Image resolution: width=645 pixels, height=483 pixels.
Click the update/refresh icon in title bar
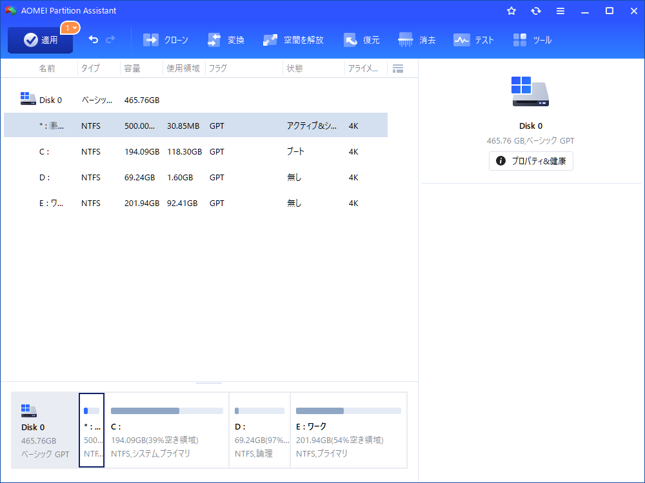tap(535, 10)
